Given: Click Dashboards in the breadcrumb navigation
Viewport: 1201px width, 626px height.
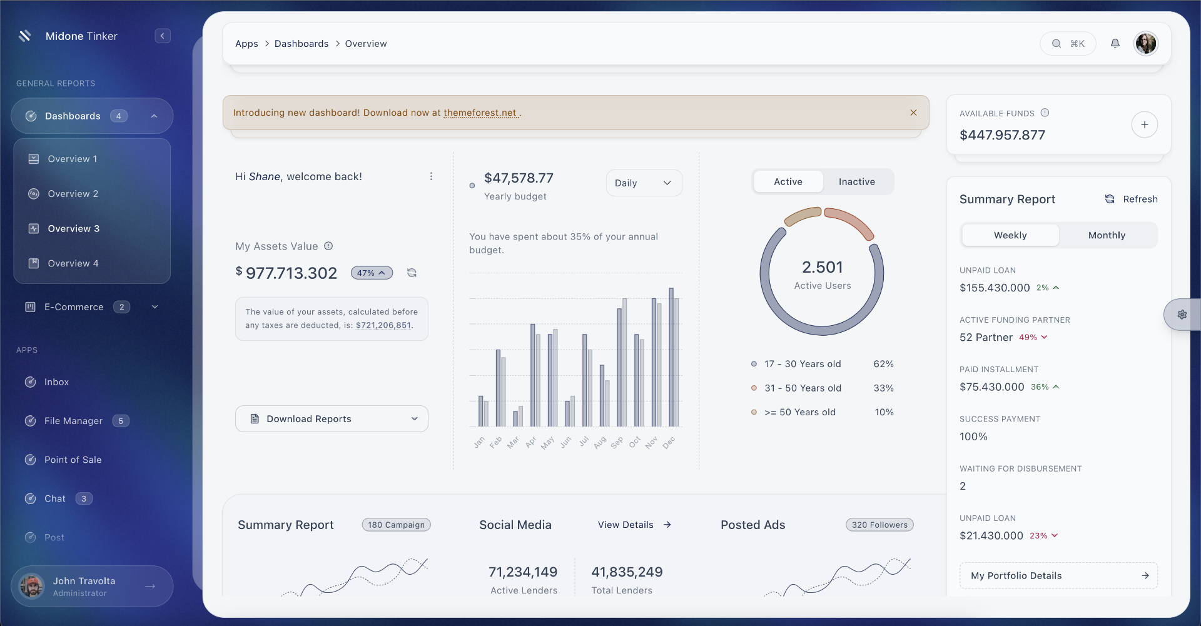Looking at the screenshot, I should tap(302, 43).
